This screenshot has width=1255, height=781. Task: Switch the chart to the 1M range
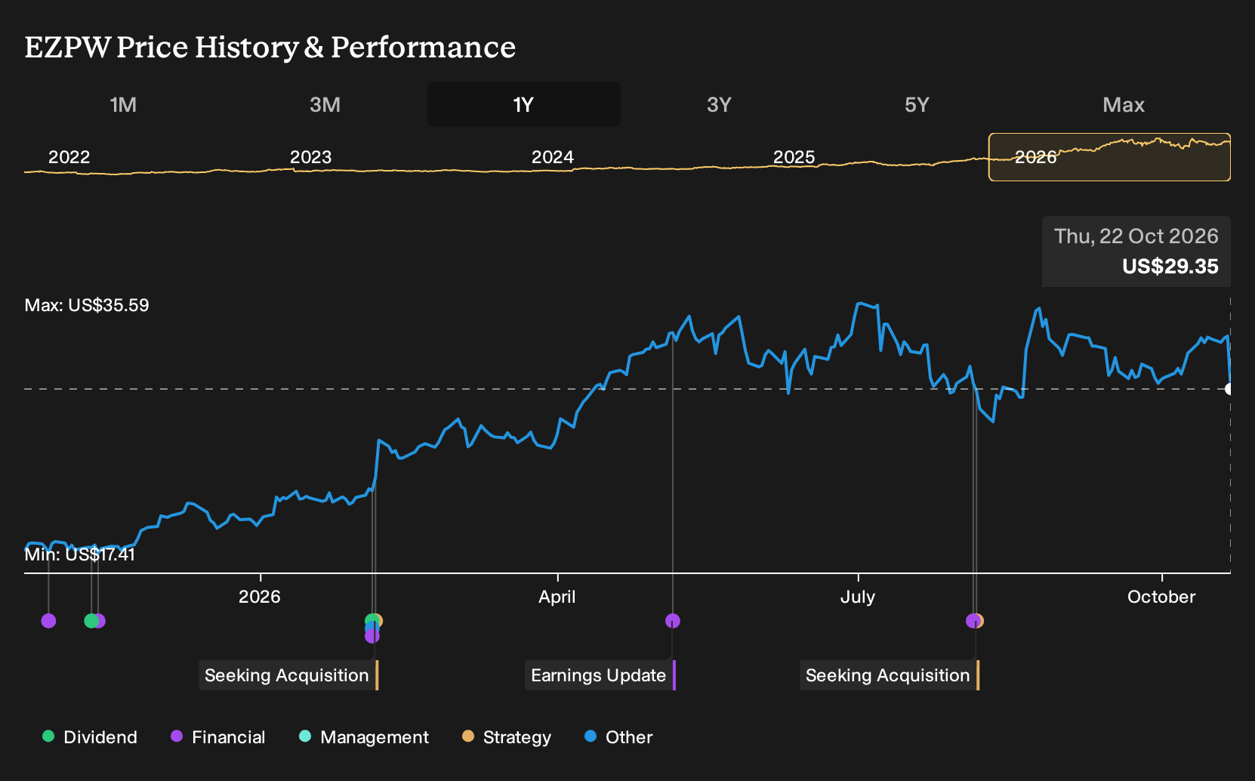(x=123, y=104)
